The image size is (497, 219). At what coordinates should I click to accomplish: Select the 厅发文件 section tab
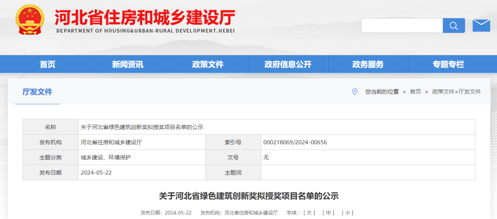pyautogui.click(x=37, y=92)
